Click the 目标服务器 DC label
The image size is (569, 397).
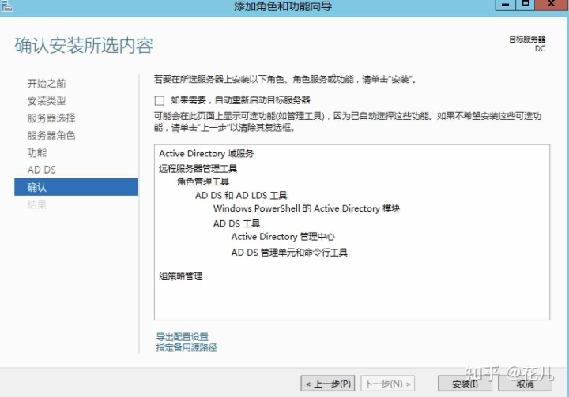click(x=527, y=44)
